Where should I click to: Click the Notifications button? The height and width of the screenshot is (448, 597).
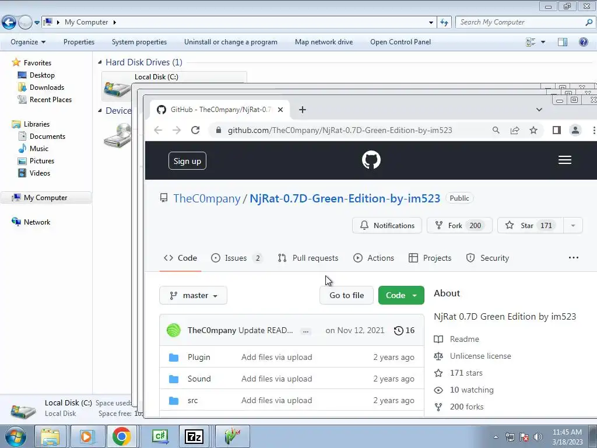click(x=387, y=226)
